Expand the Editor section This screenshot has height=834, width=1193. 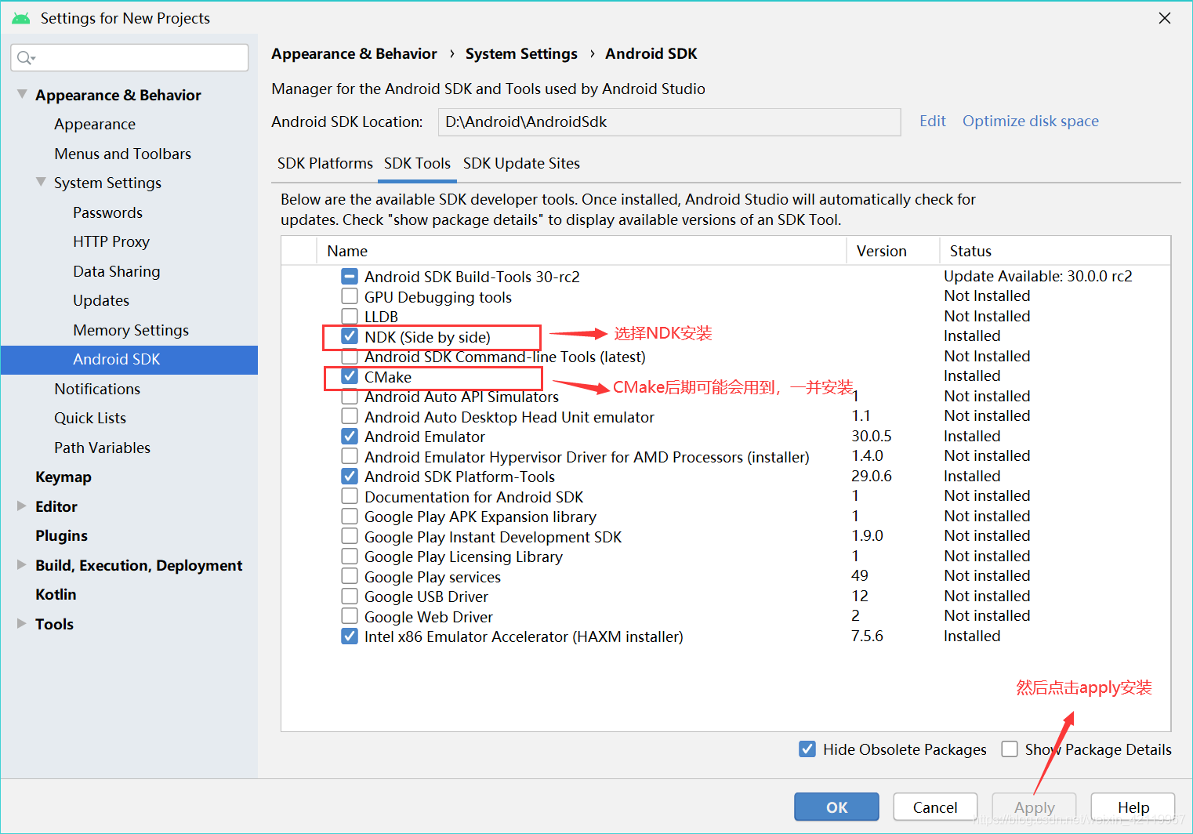coord(22,506)
